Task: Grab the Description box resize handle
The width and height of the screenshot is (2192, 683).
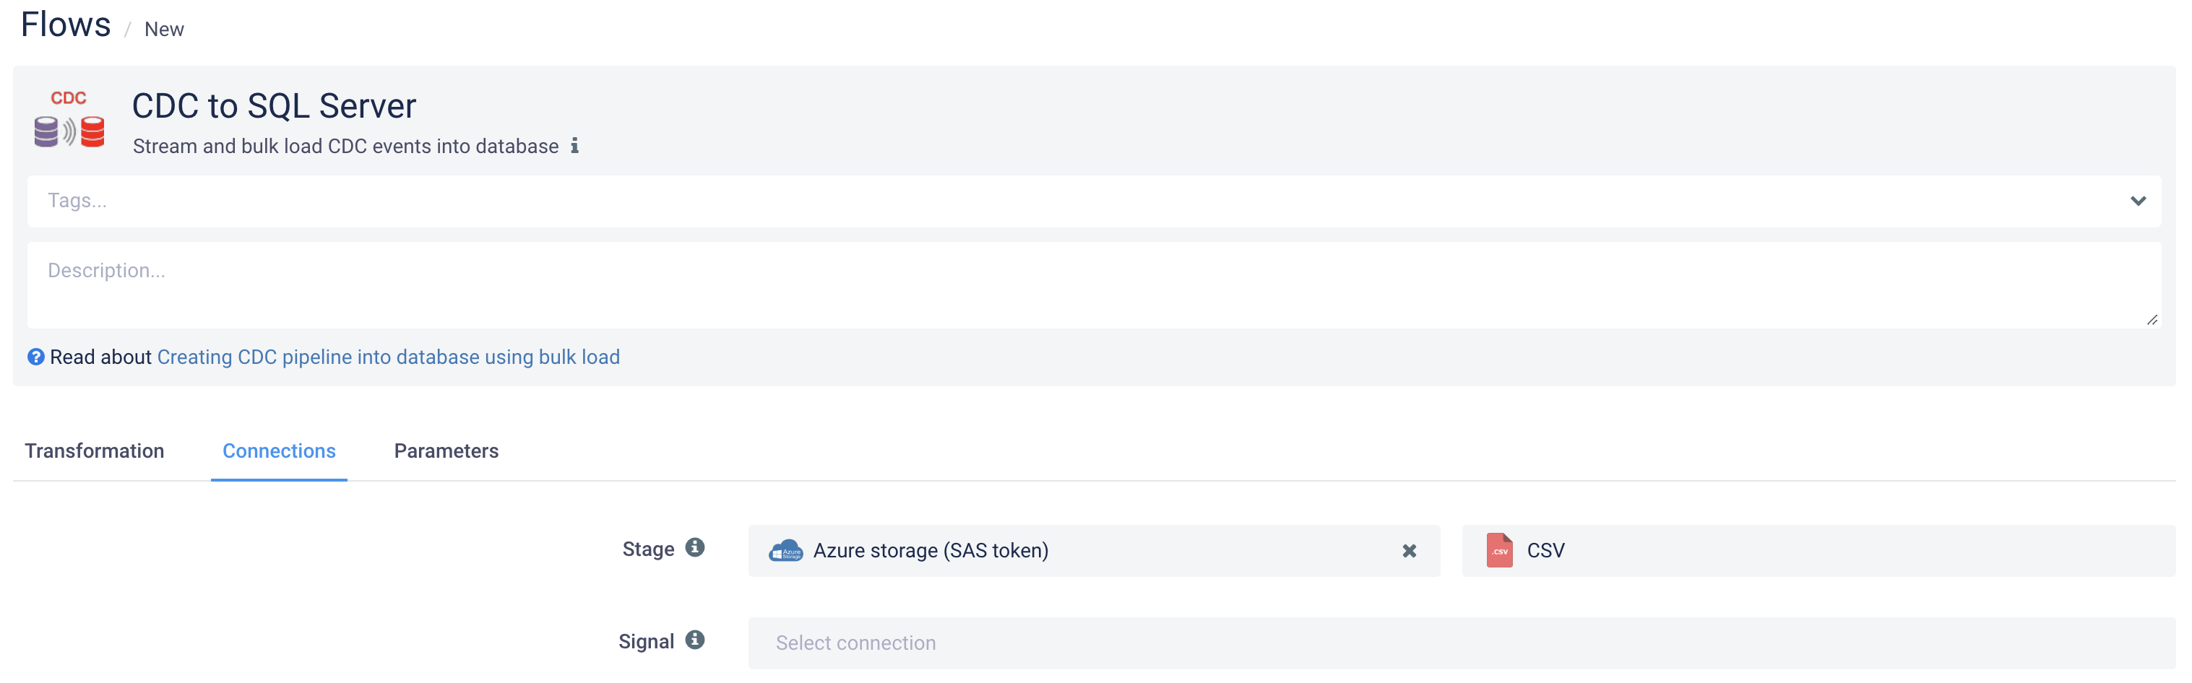Action: pos(2152,320)
